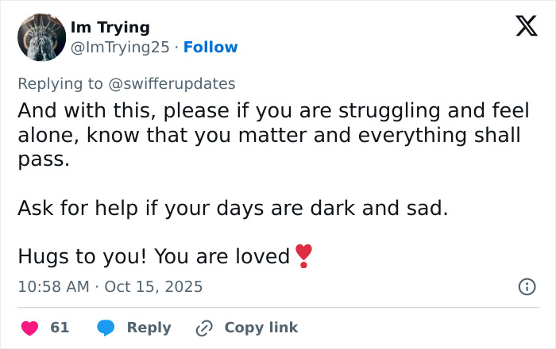Click the 'Ask for help' sentence
The height and width of the screenshot is (349, 556).
[x=233, y=209]
